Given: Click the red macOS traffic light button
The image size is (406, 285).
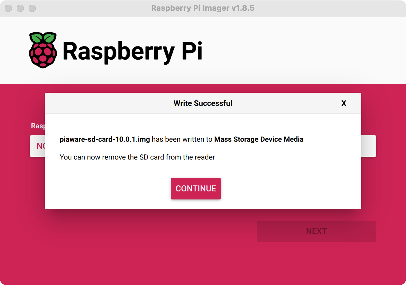Looking at the screenshot, I should click(8, 8).
